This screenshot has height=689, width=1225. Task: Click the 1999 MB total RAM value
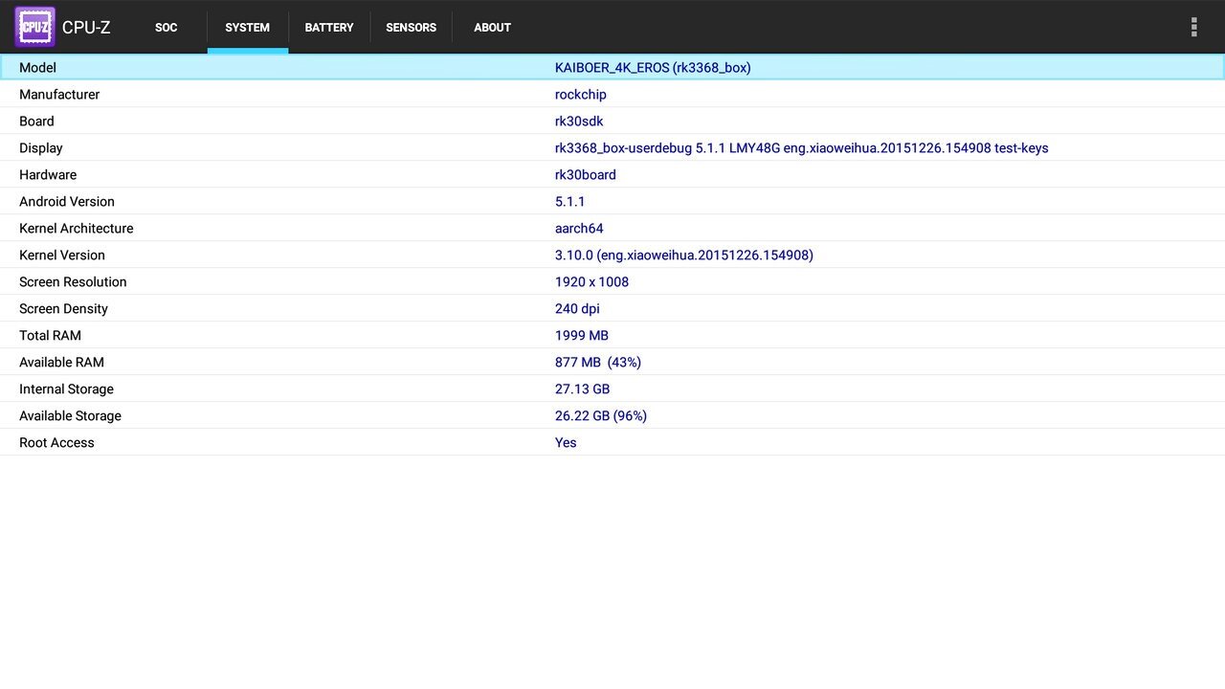tap(582, 336)
